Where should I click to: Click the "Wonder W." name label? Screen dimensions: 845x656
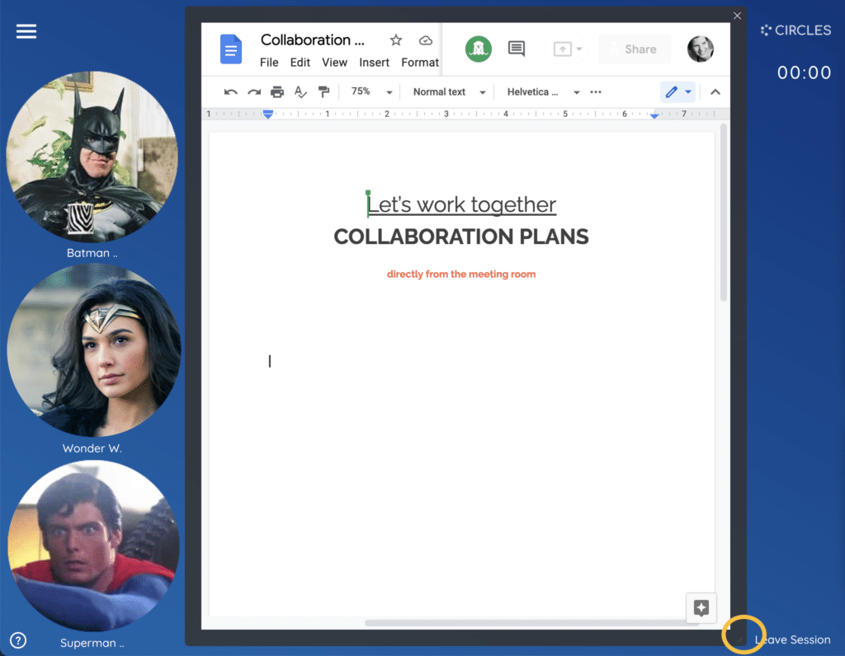click(92, 448)
